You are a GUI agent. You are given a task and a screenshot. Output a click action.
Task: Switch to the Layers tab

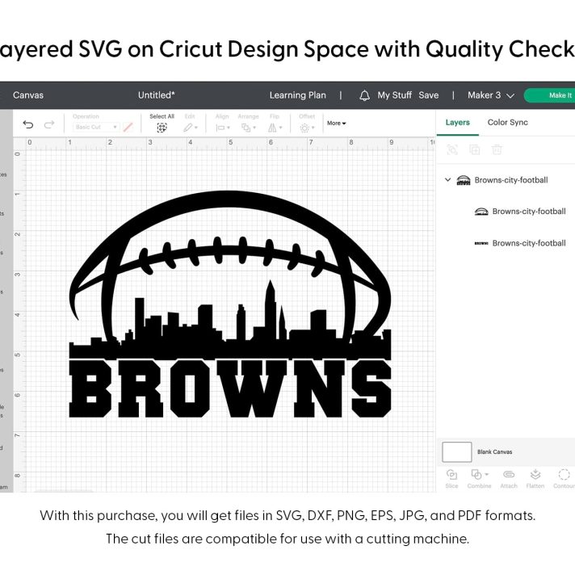coord(457,123)
